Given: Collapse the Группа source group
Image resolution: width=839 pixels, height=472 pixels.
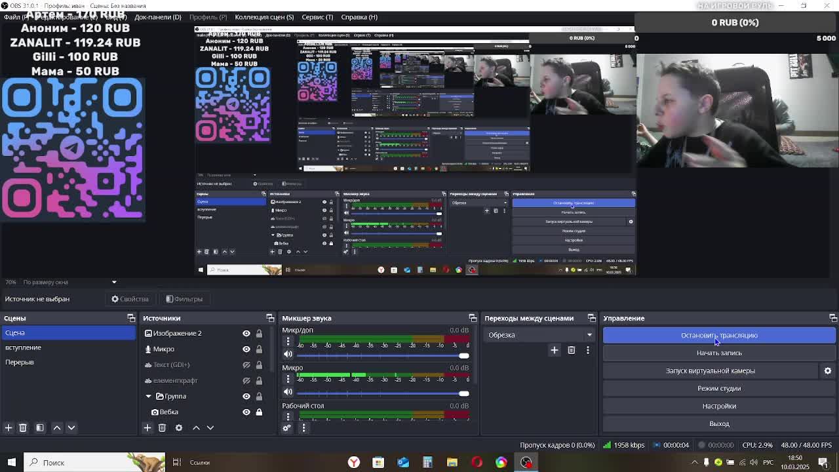Looking at the screenshot, I should tap(148, 396).
